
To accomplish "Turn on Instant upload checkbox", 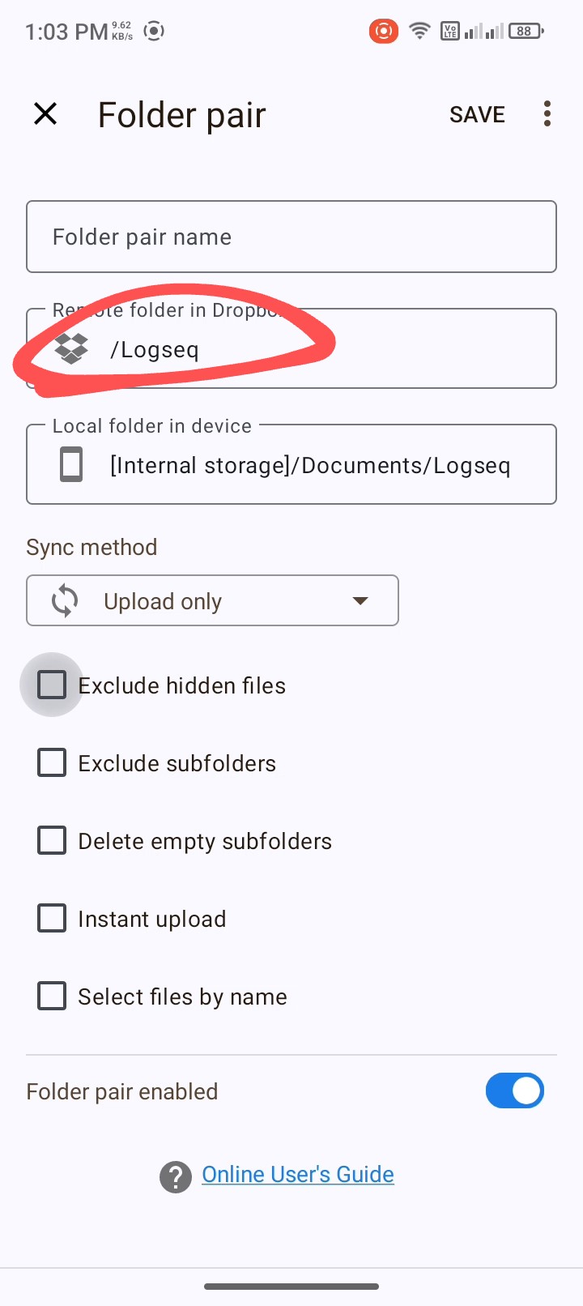I will [x=52, y=919].
